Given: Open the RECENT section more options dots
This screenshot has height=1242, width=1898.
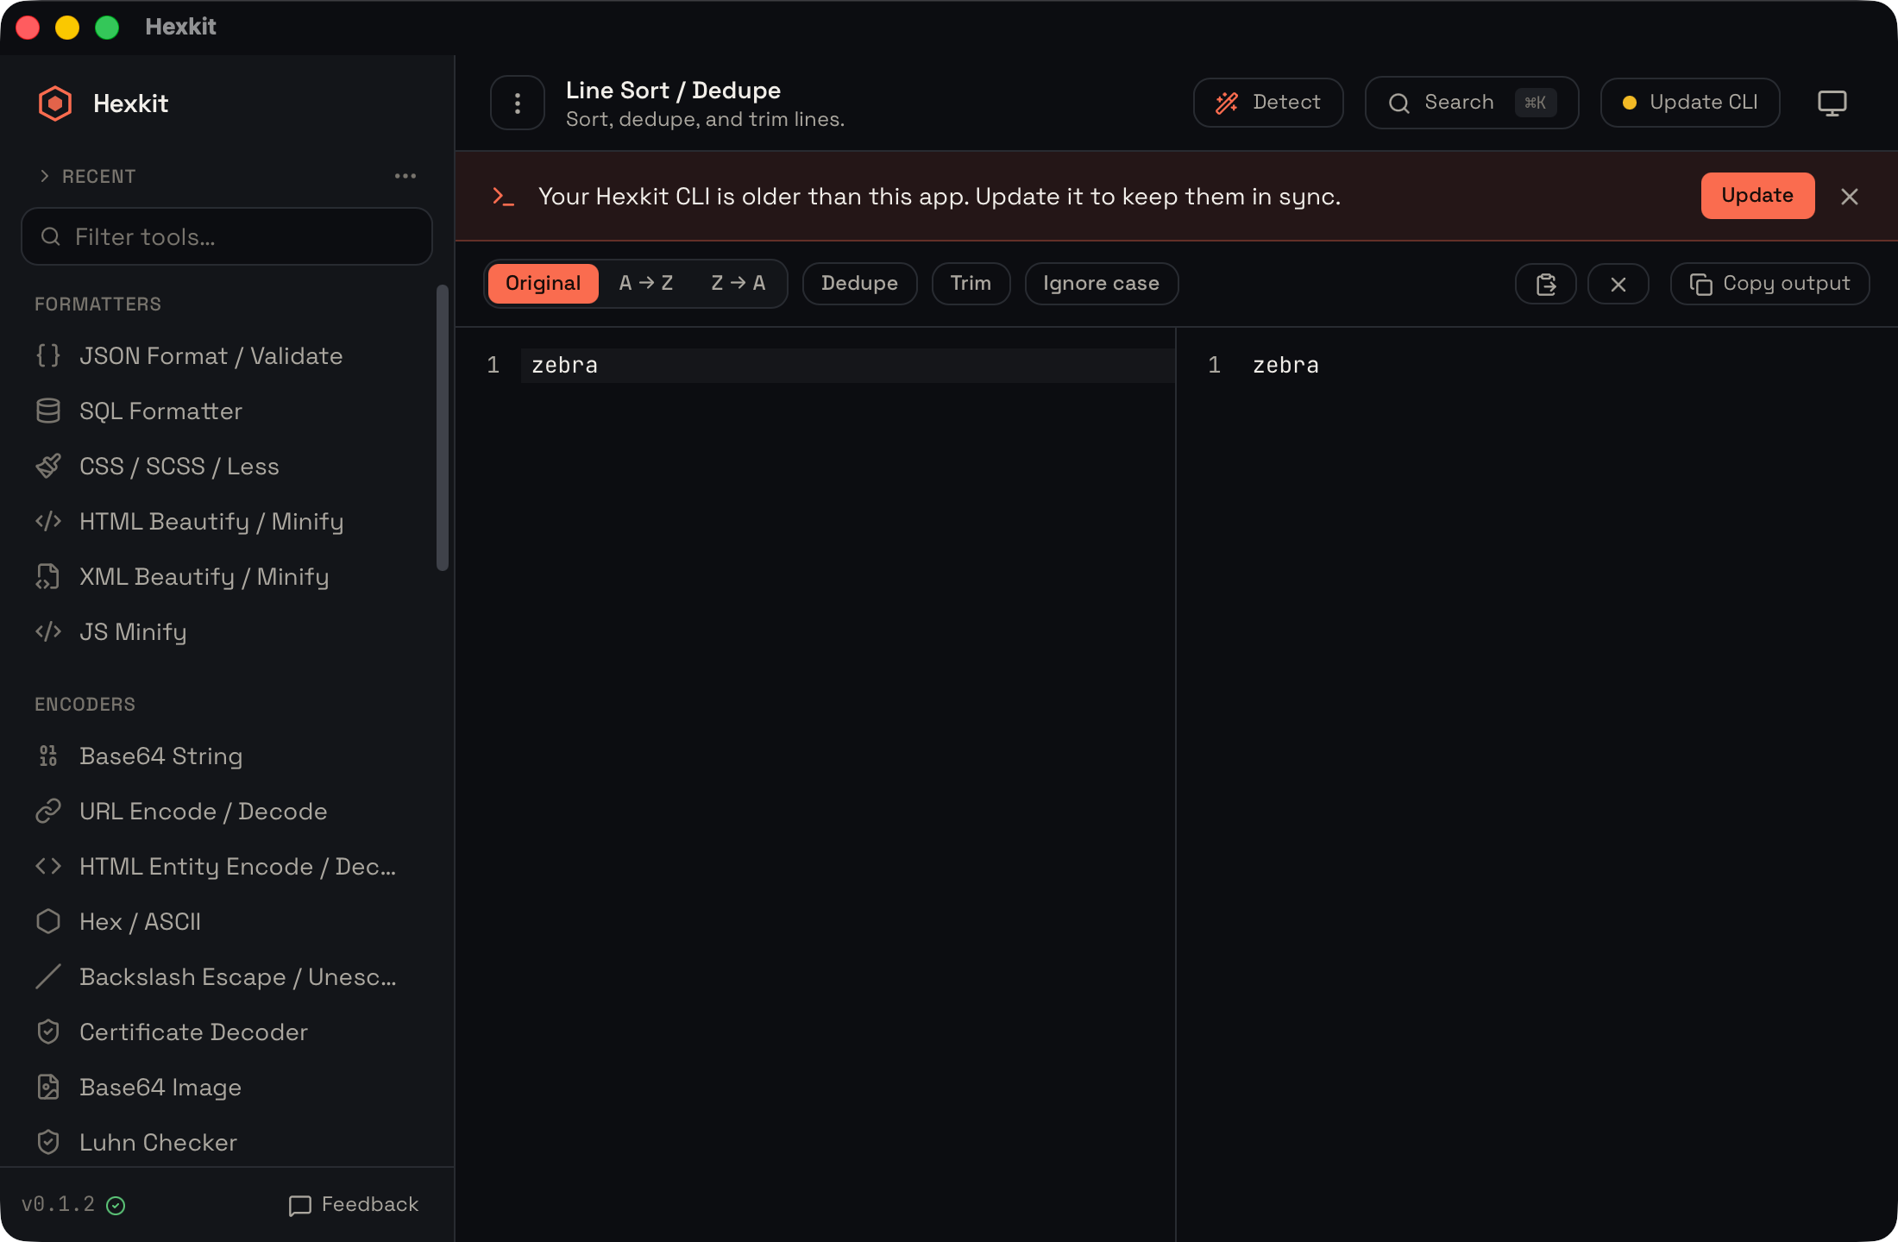Looking at the screenshot, I should tap(405, 176).
